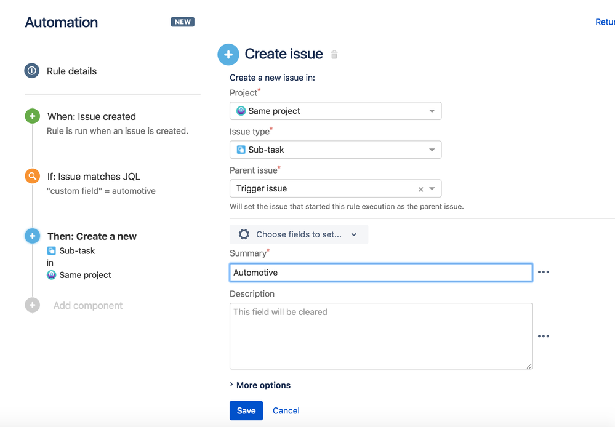The image size is (615, 427).
Task: Click Add component label
Action: coord(88,305)
